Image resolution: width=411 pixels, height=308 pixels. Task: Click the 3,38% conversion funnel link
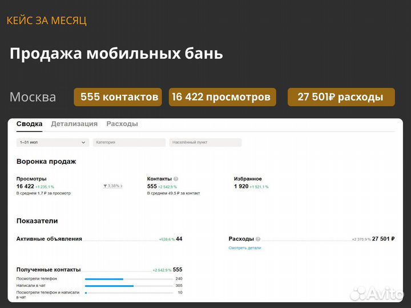[x=113, y=186]
